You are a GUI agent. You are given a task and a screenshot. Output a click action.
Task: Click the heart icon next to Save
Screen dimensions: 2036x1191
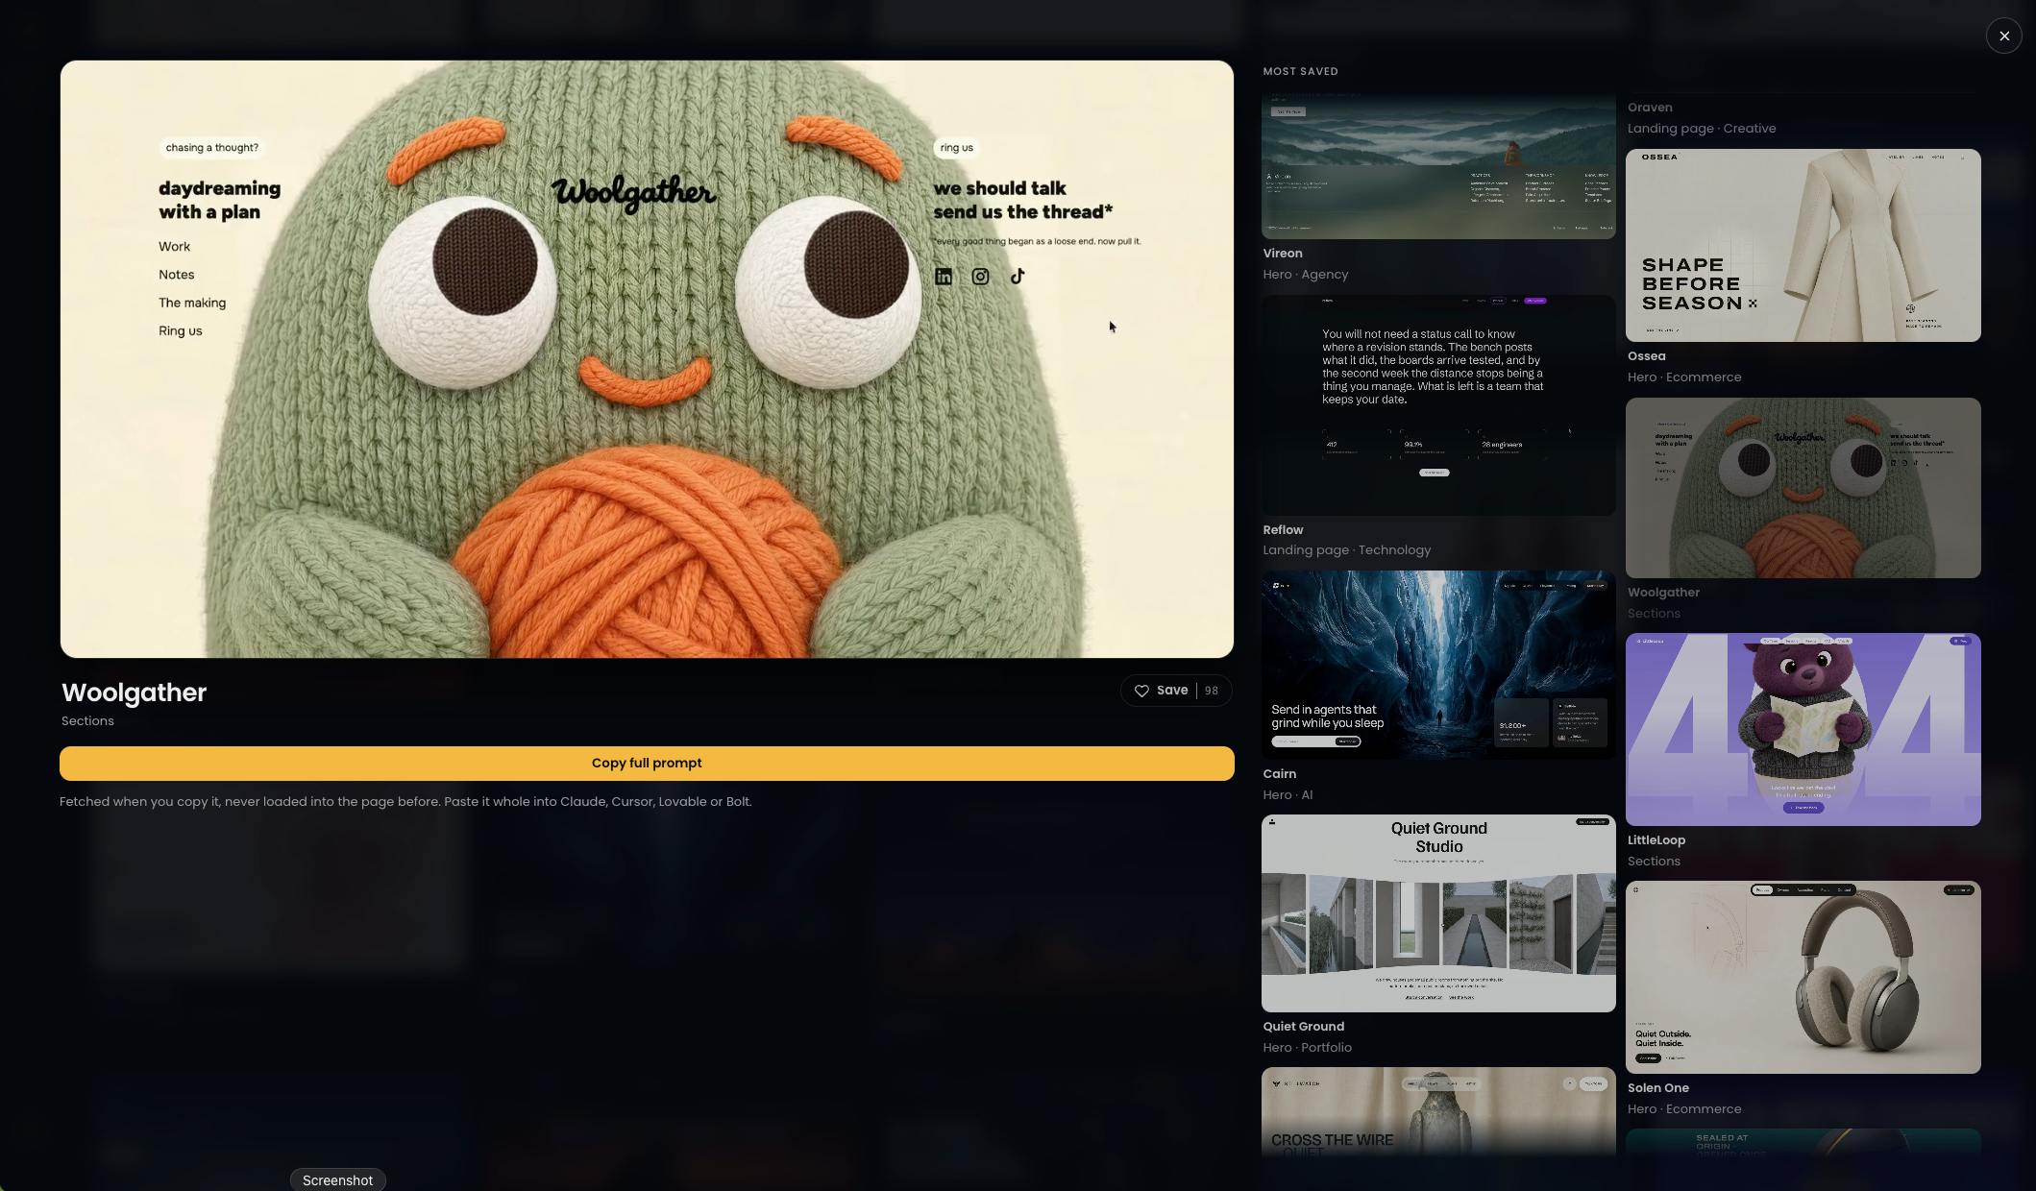(1141, 691)
